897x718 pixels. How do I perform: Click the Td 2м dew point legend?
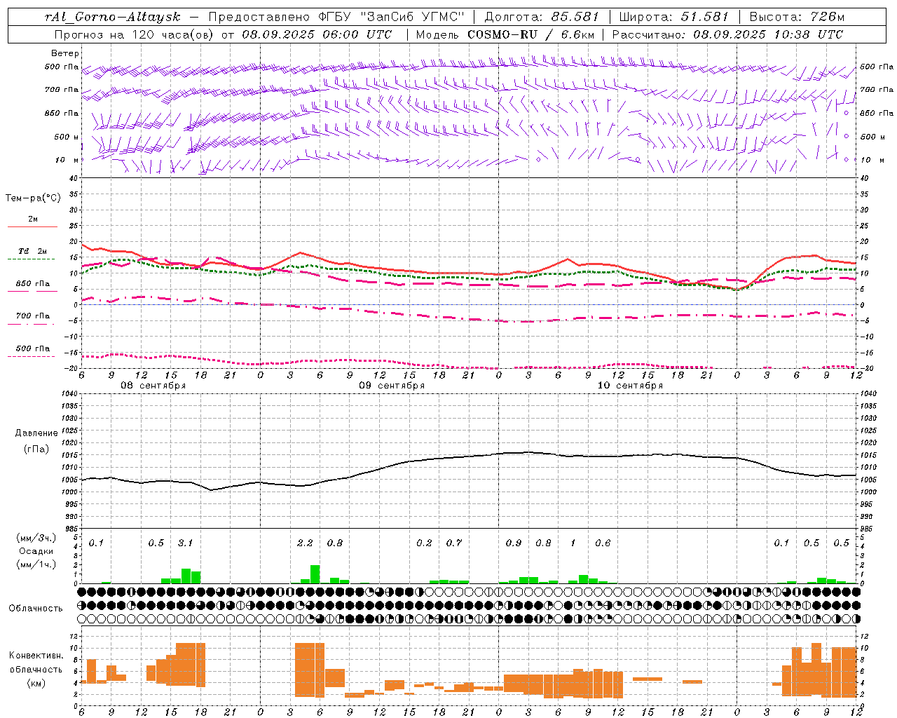[x=32, y=255]
